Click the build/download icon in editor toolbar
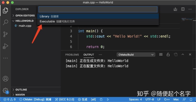This screenshot has width=196, height=102. 175,9
